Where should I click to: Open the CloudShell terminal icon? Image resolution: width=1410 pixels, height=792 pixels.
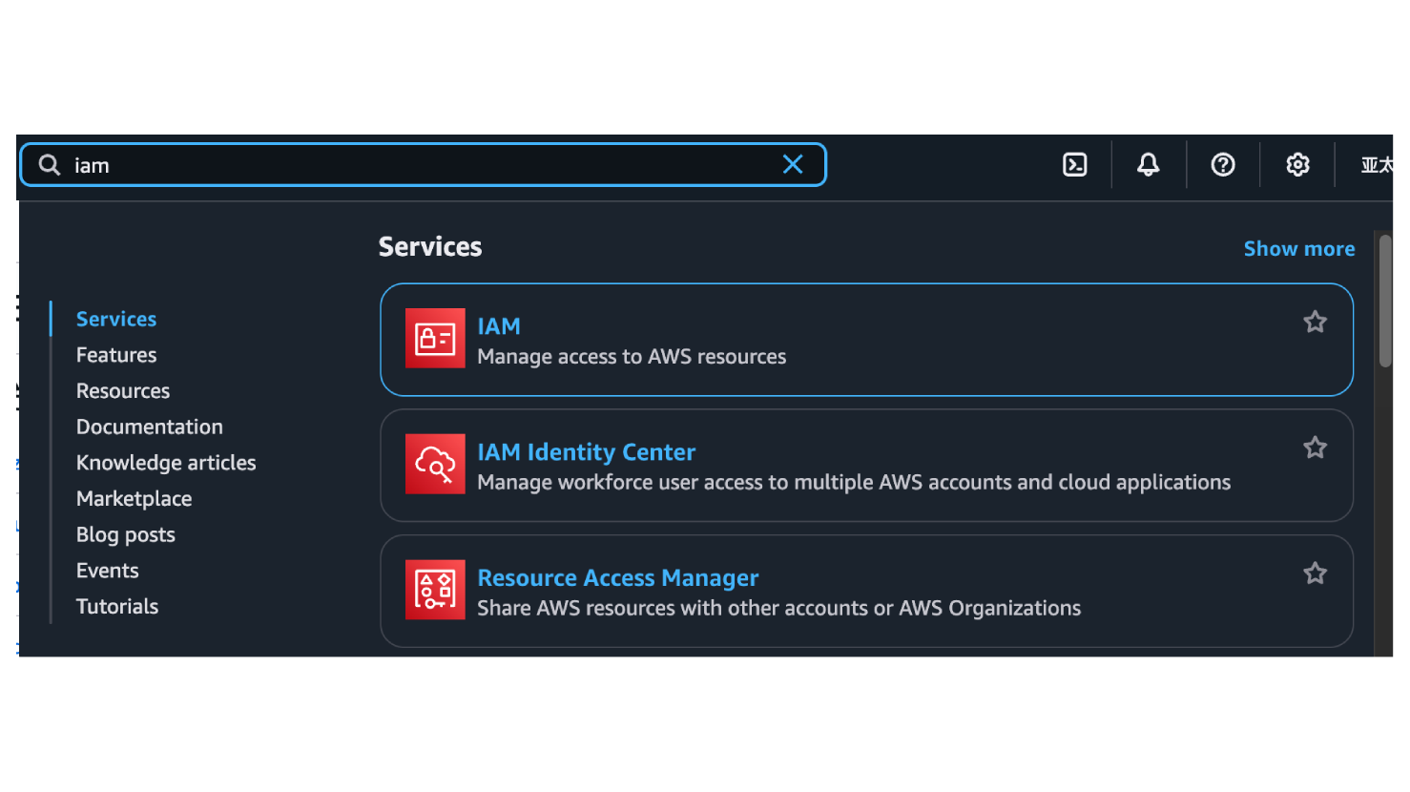click(x=1075, y=165)
